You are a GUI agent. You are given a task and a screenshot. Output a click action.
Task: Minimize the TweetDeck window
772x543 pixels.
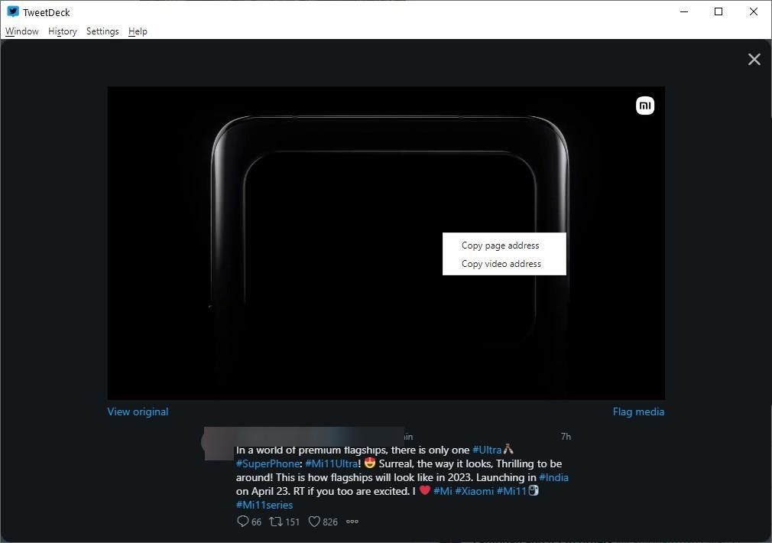pos(684,11)
